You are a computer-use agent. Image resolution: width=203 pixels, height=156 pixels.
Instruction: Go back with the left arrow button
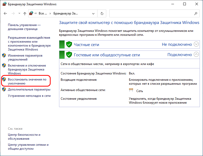coord(5,13)
